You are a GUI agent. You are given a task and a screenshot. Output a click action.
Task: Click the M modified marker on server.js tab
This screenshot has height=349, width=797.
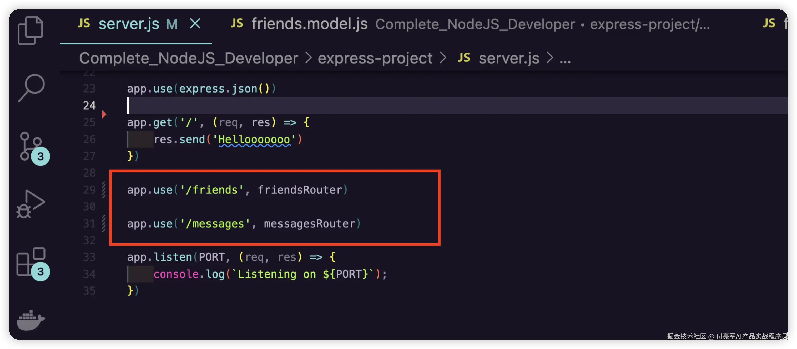172,24
